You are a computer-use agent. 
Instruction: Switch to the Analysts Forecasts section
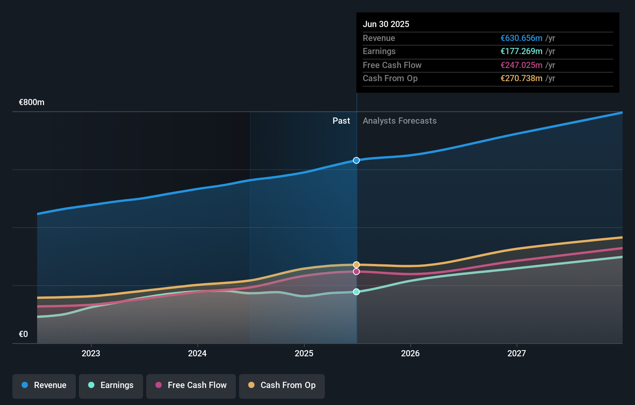(x=399, y=121)
